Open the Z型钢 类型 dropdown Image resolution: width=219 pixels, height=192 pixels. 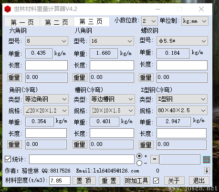point(182,99)
